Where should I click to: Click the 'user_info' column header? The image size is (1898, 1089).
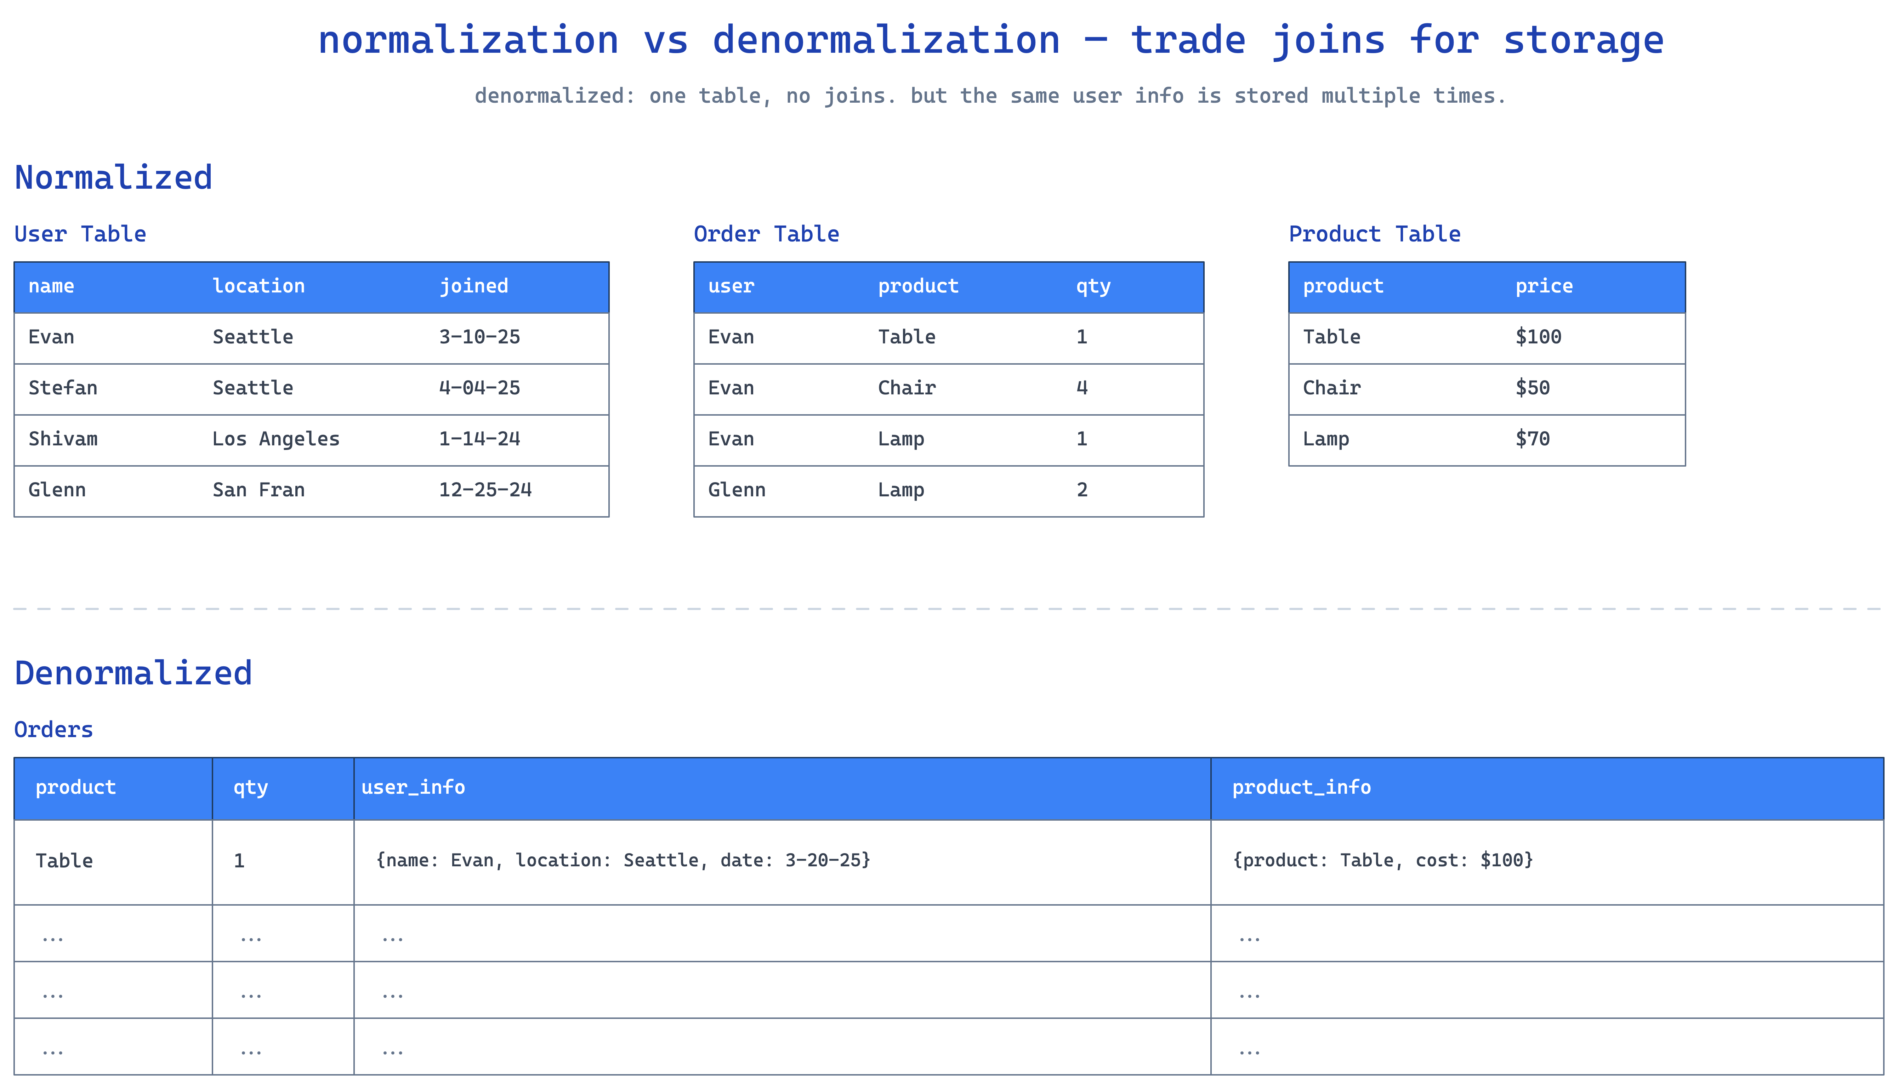pos(413,788)
